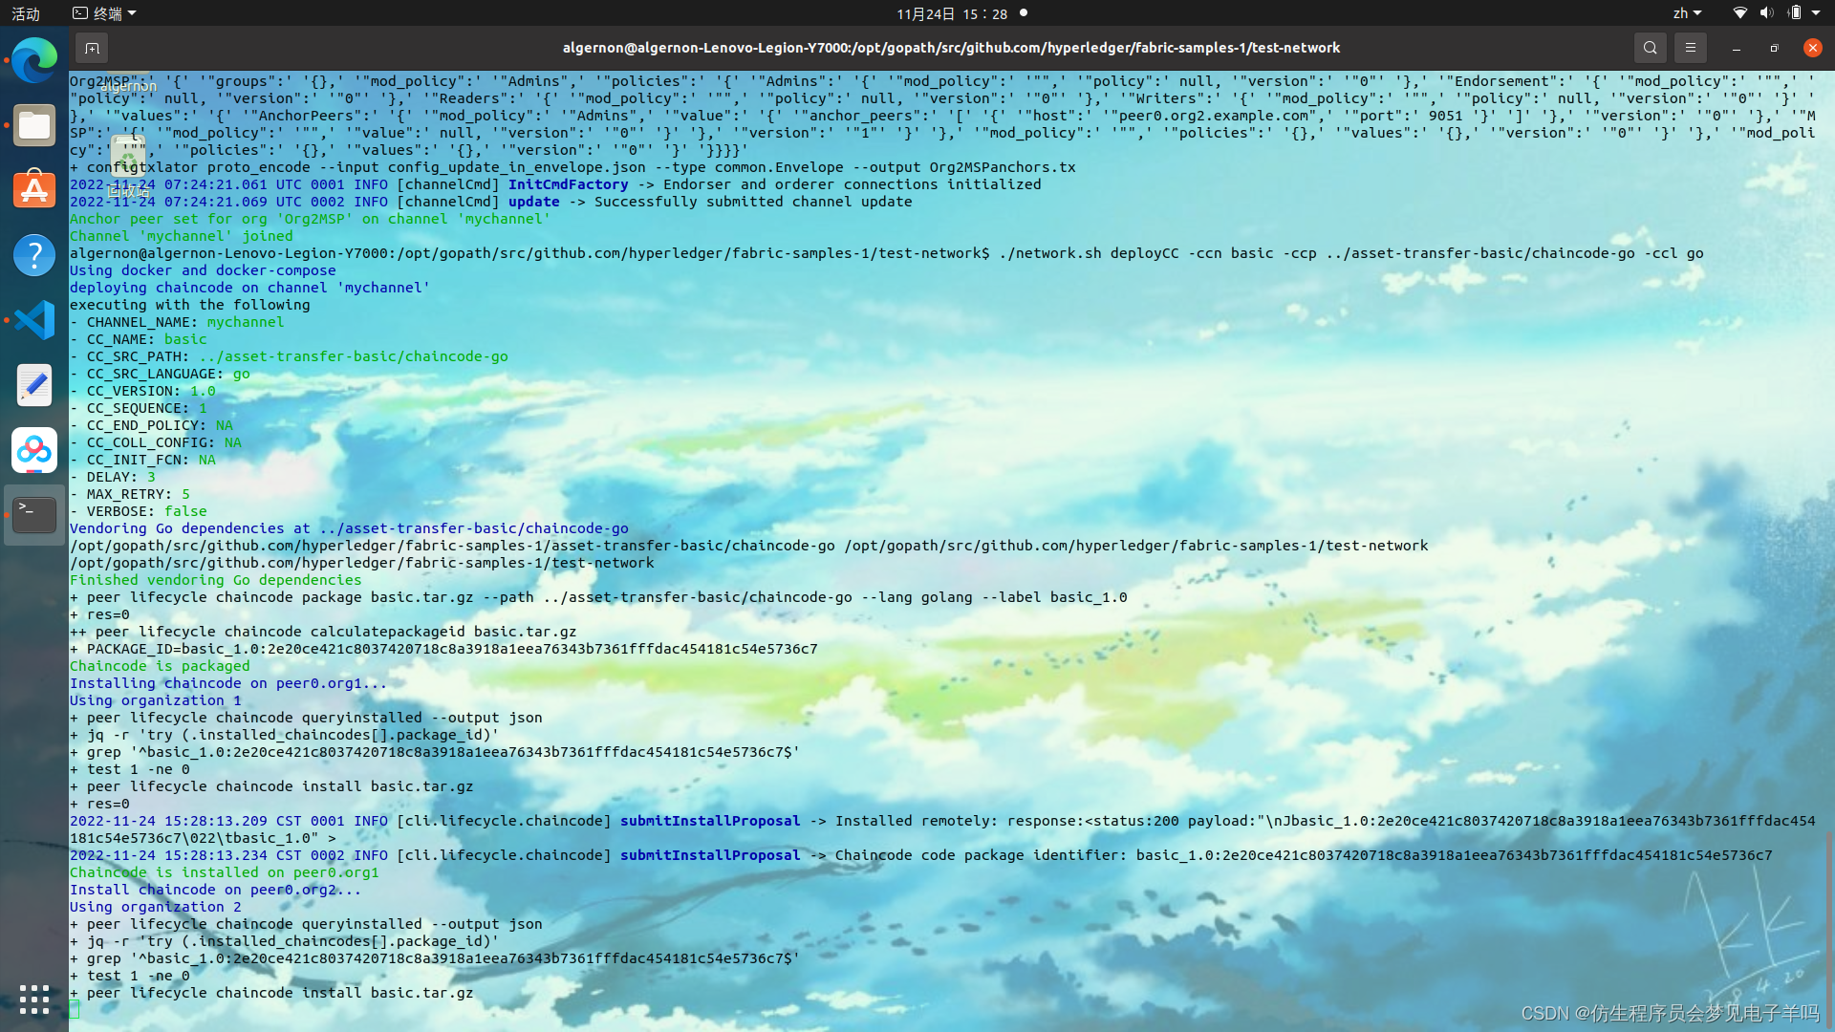Open the Help icon in the dock
The width and height of the screenshot is (1835, 1032).
click(34, 254)
